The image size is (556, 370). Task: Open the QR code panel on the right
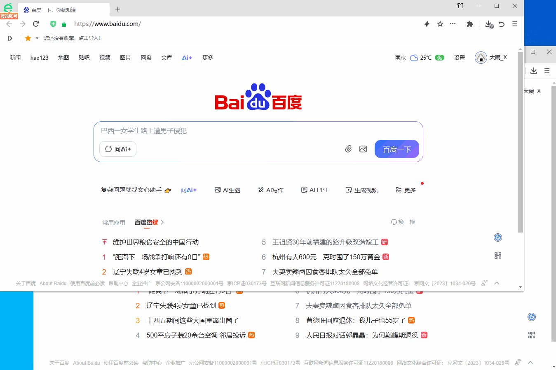[x=497, y=255]
